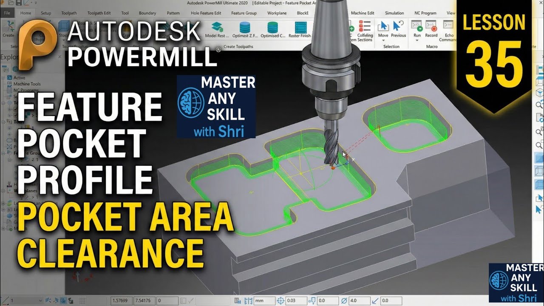Screen dimensions: 544x306
Task: Switch to the Setup ribbon tab
Action: [x=46, y=13]
